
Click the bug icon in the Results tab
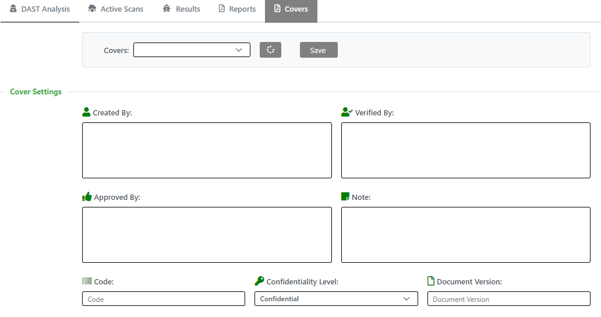[x=167, y=8]
